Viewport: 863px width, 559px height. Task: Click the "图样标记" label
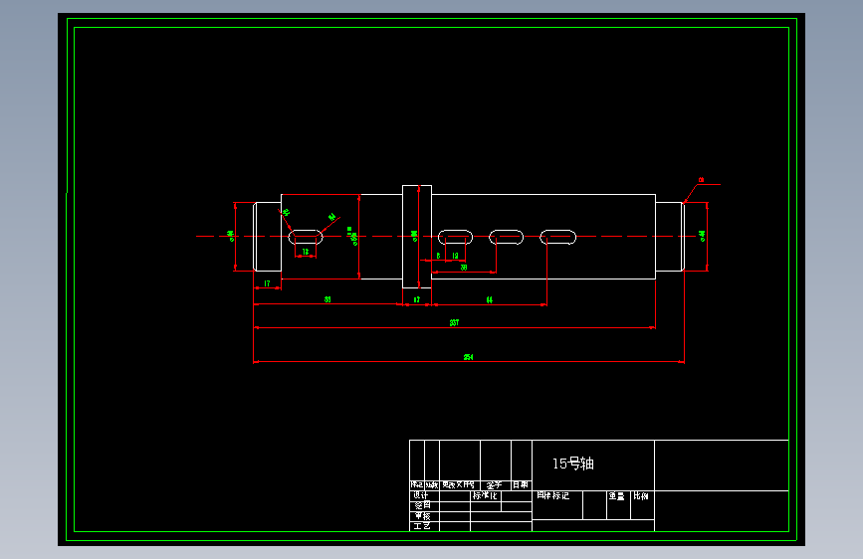(553, 495)
